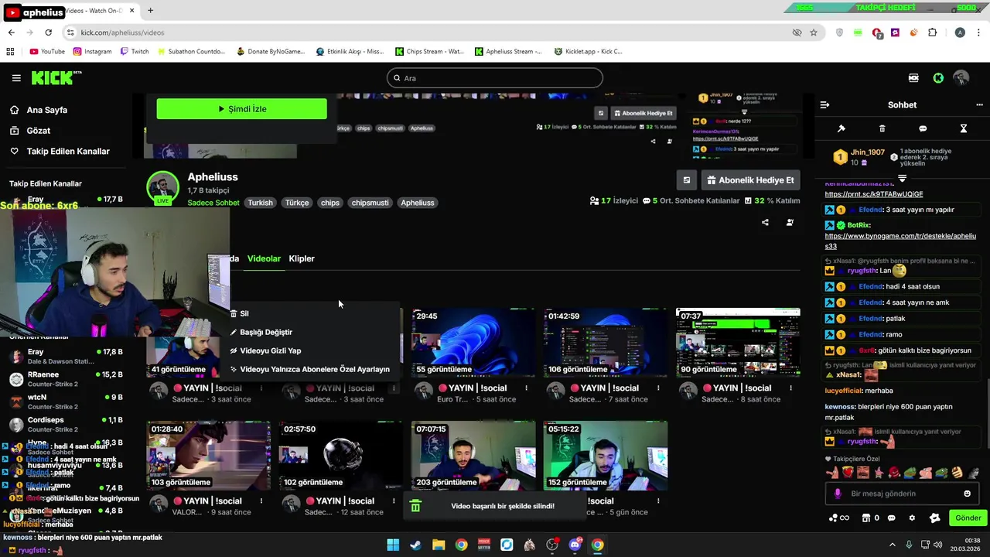Open Windows Start menu on taskbar
This screenshot has height=557, width=990.
(393, 545)
